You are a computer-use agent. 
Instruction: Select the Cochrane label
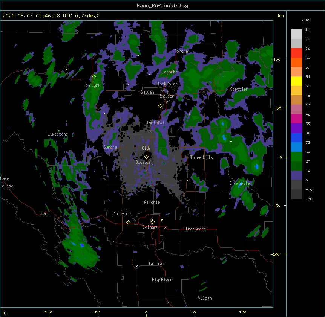[x=121, y=214]
